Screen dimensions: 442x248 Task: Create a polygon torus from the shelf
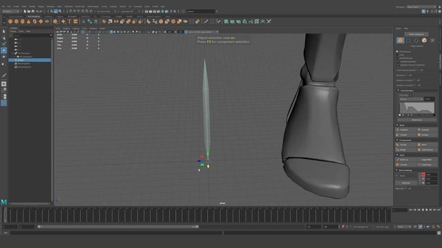click(x=35, y=21)
